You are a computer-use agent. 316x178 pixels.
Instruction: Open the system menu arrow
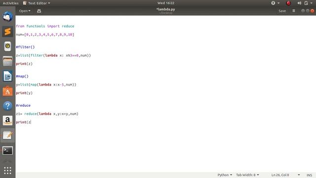[x=312, y=3]
